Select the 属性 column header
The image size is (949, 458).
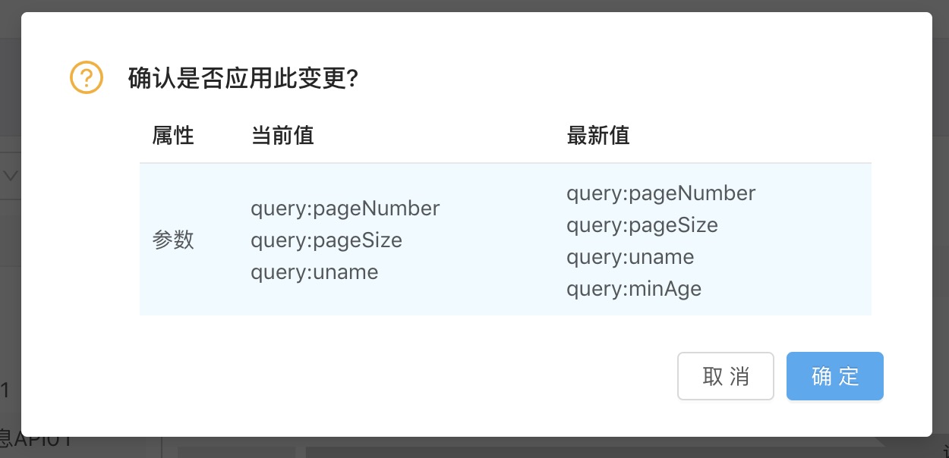[173, 136]
